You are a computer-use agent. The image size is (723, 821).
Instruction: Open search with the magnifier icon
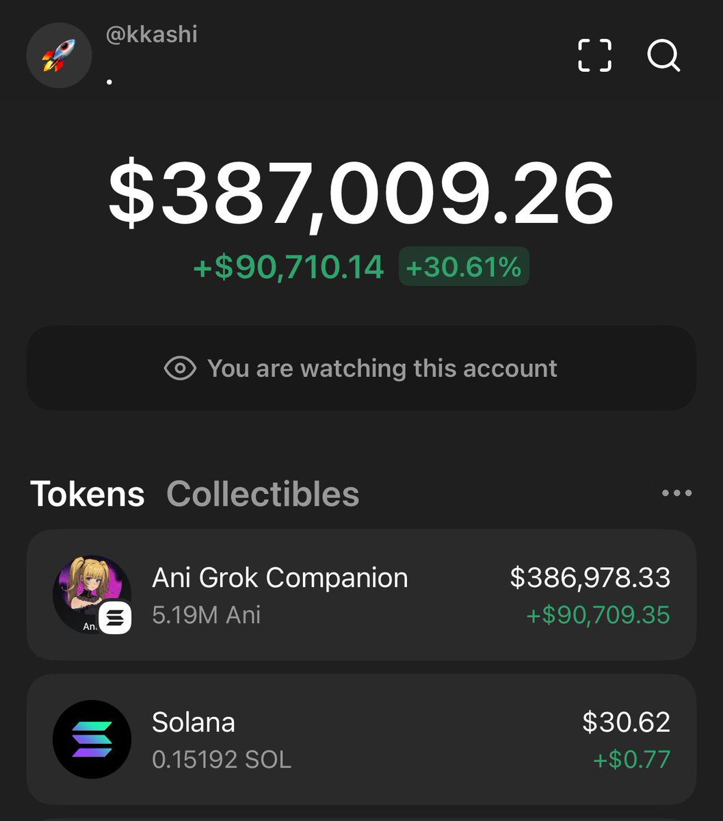(663, 55)
